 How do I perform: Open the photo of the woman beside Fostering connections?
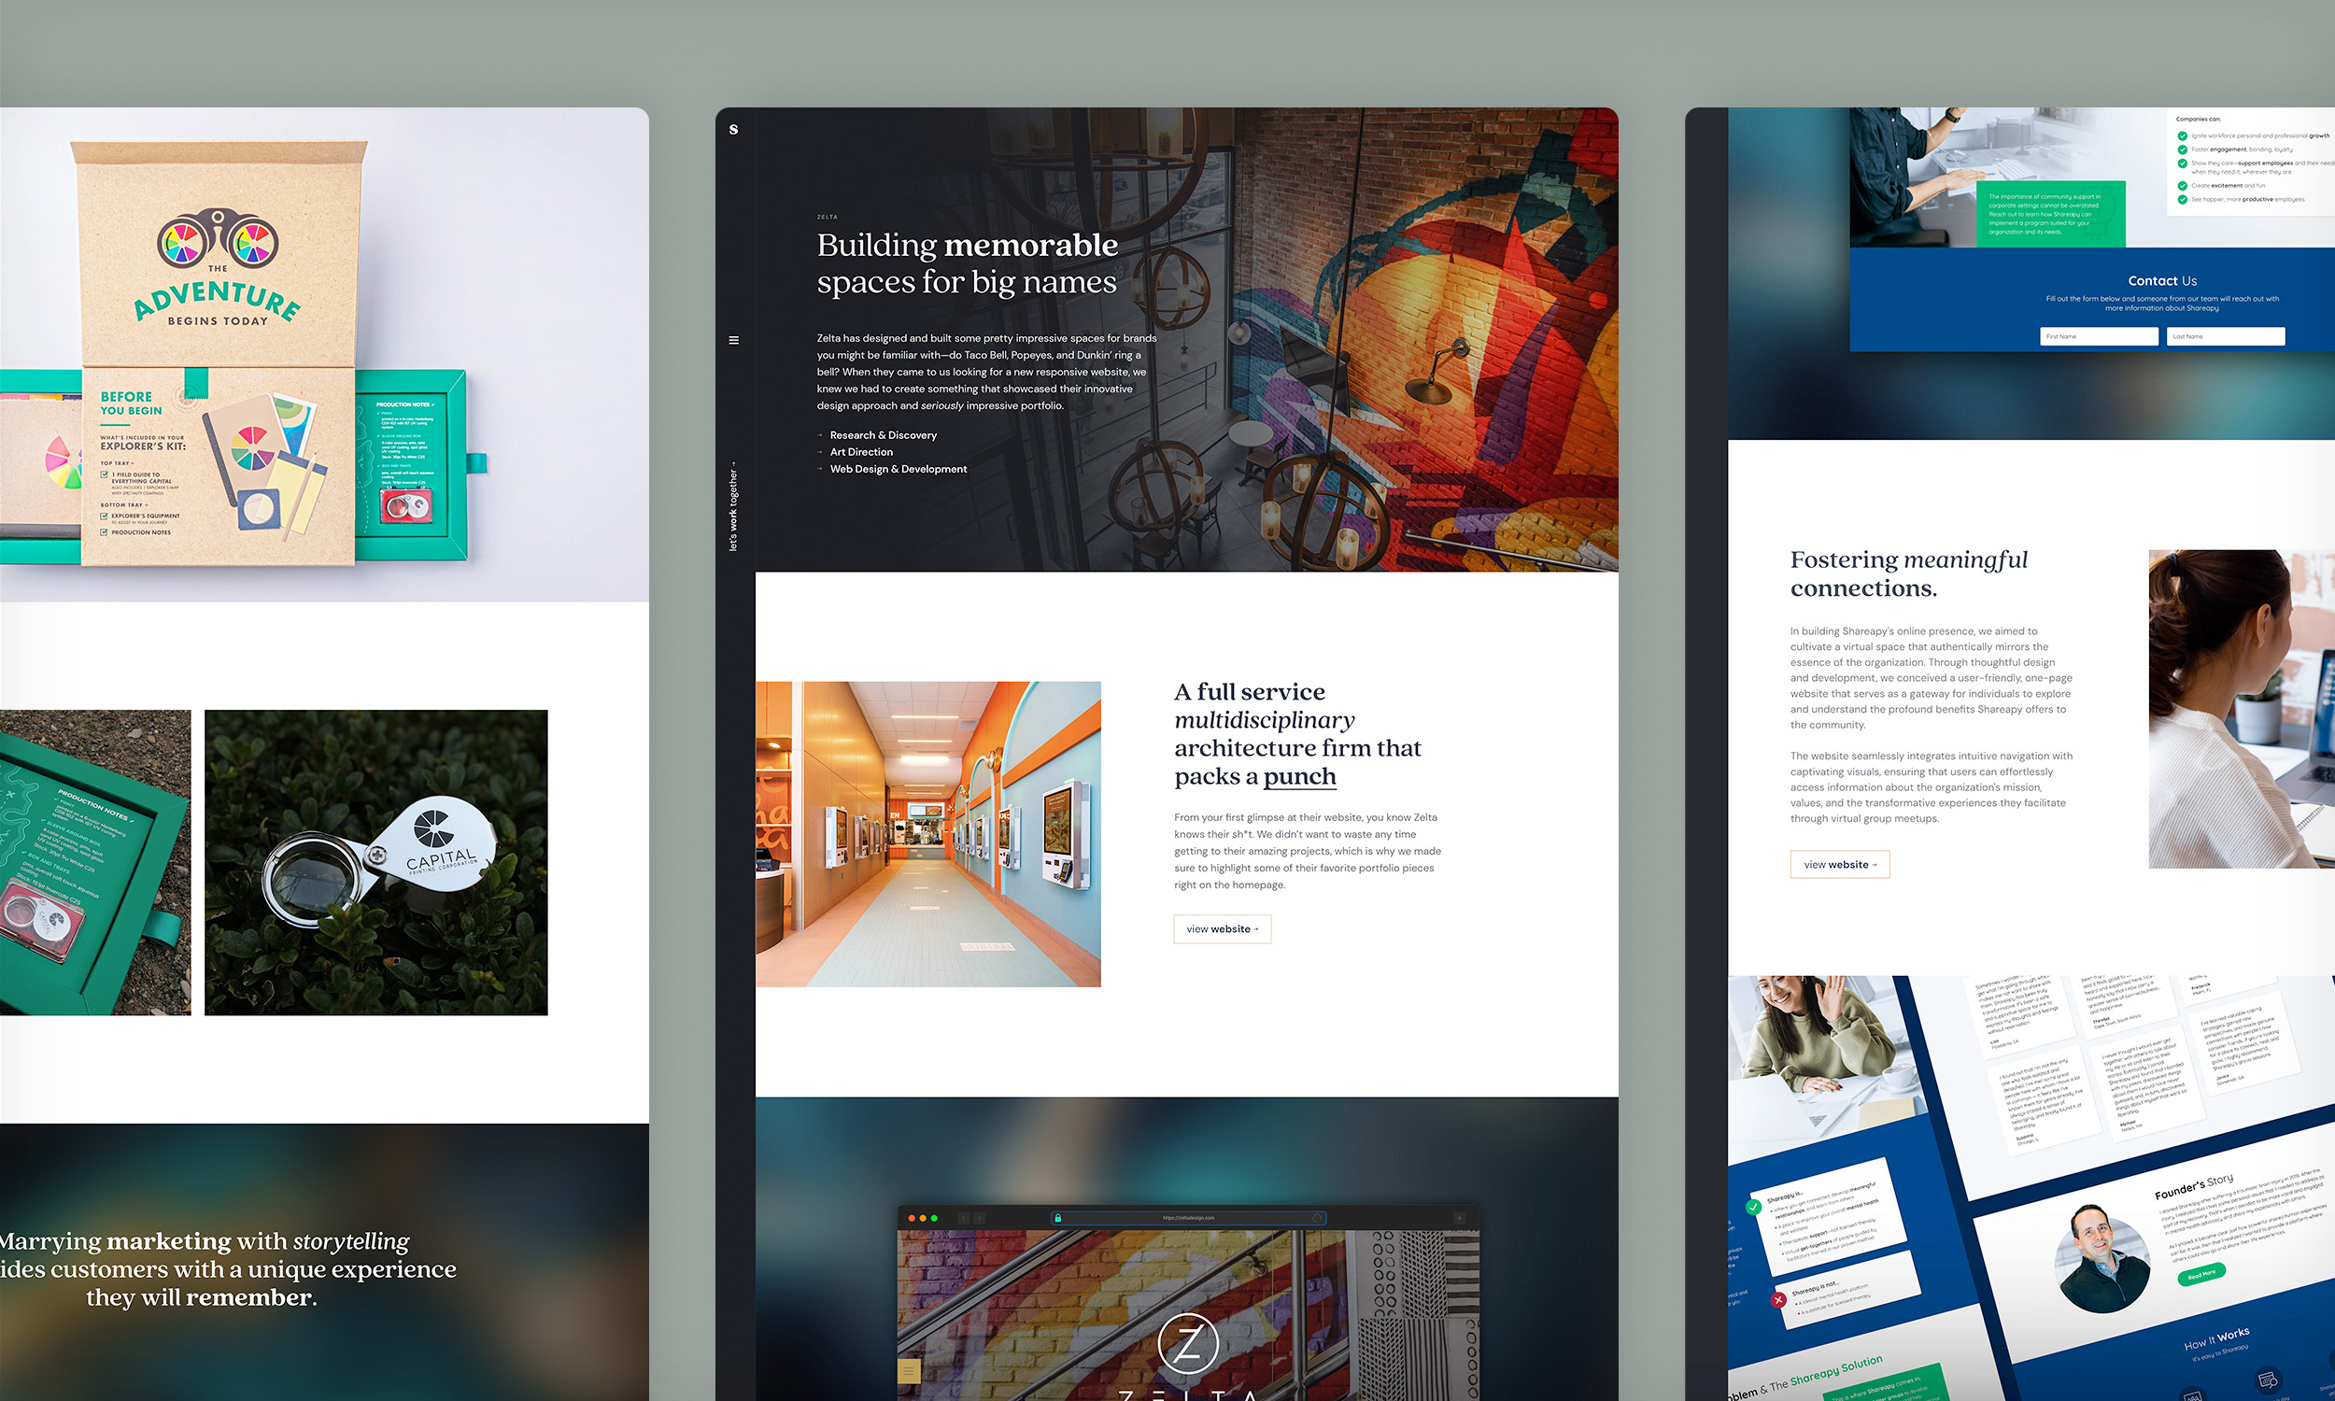tap(2242, 708)
